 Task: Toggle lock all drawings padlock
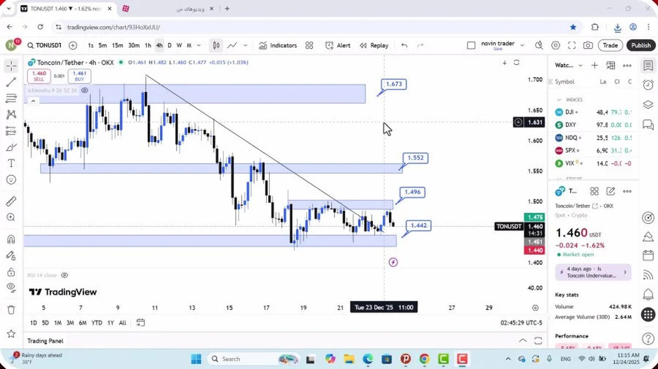[11, 272]
